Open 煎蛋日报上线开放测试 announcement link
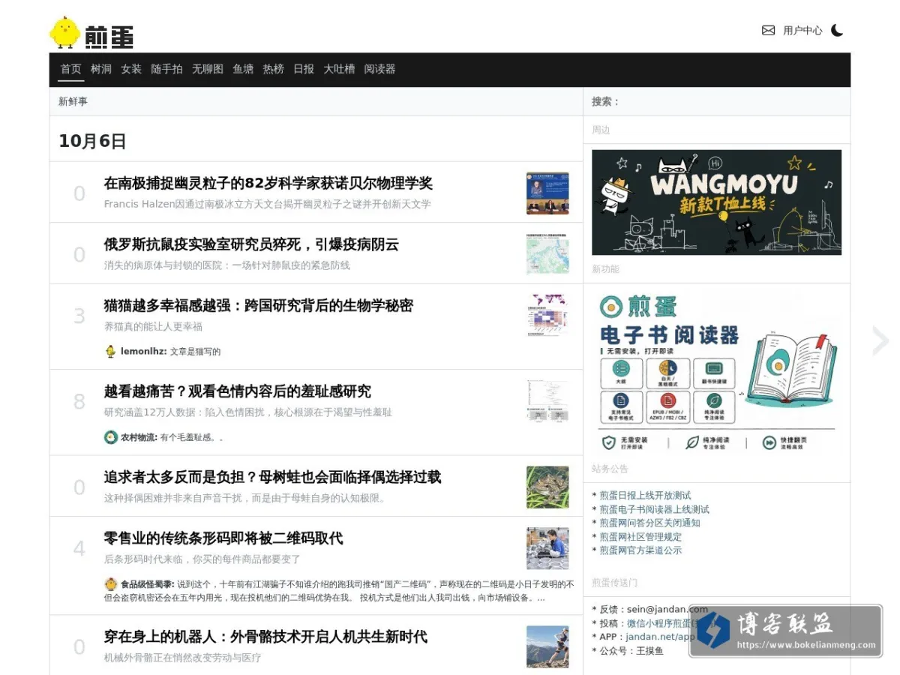900x675 pixels. click(645, 496)
